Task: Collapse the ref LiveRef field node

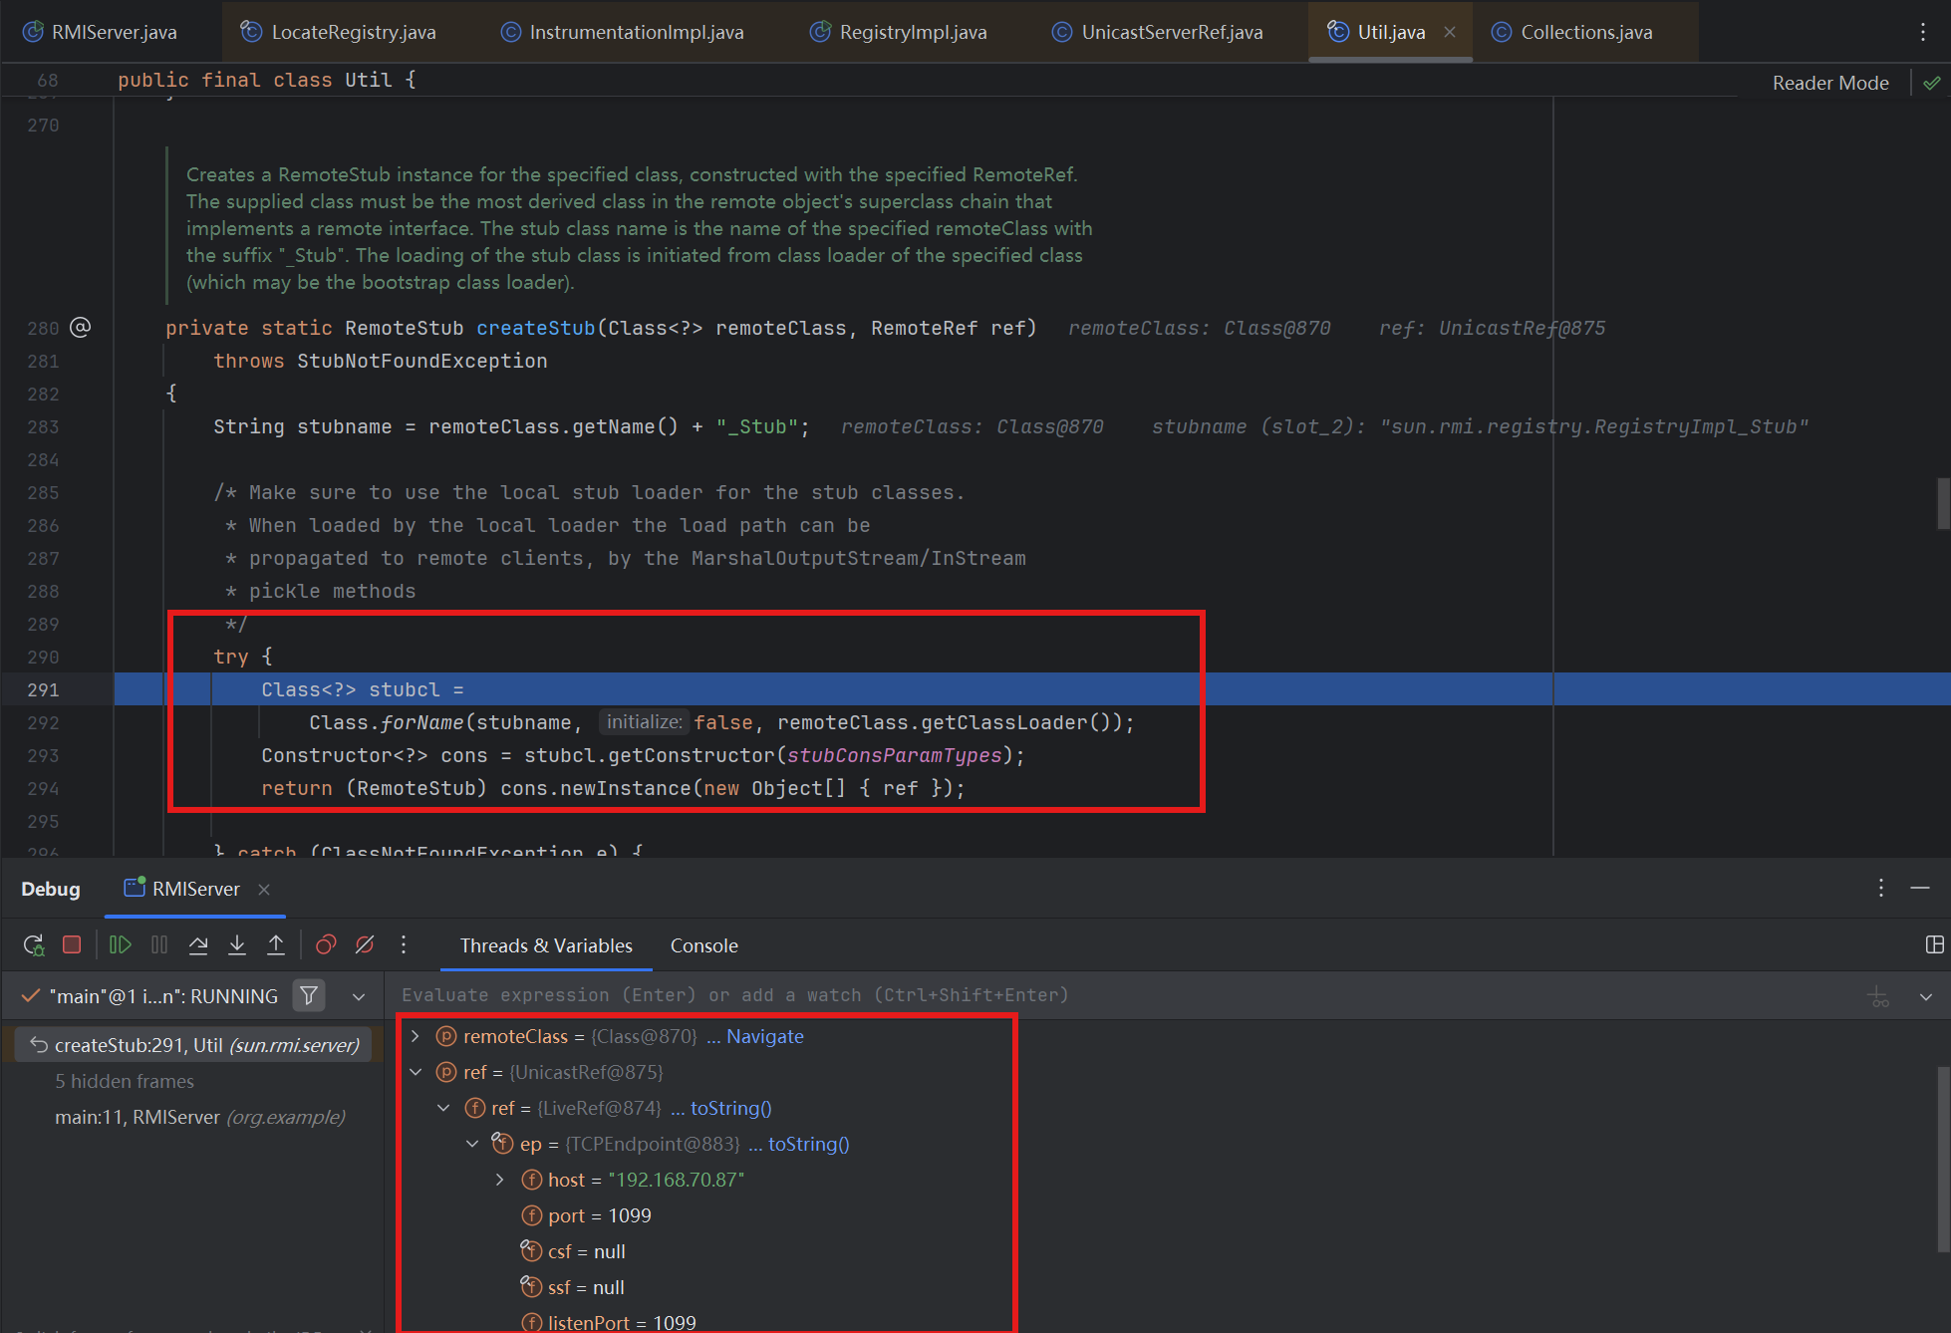Action: coord(443,1108)
